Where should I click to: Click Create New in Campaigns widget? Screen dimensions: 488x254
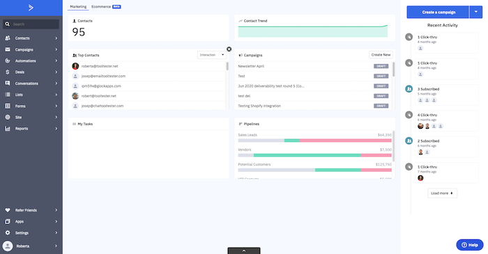381,55
